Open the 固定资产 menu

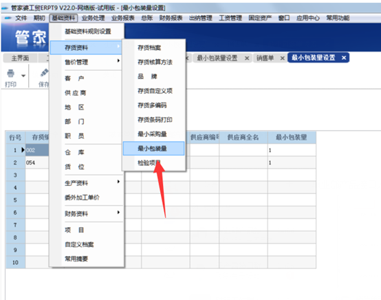[260, 18]
